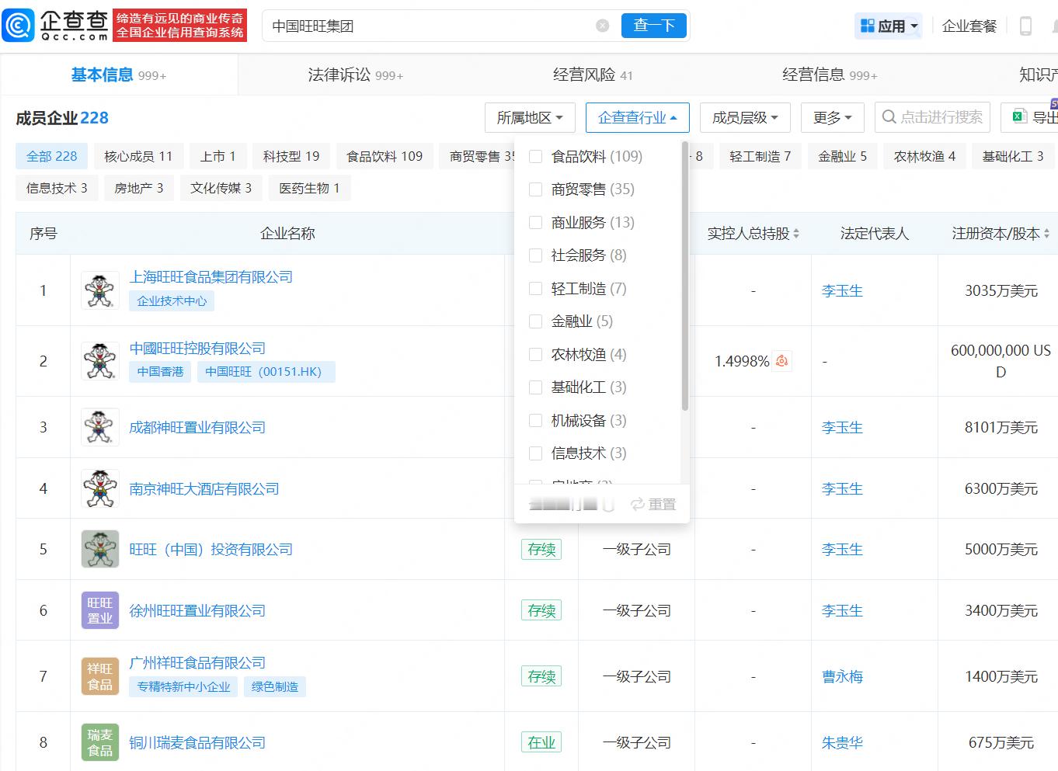The width and height of the screenshot is (1058, 771).
Task: Click the Excel export icon
Action: [x=1018, y=117]
